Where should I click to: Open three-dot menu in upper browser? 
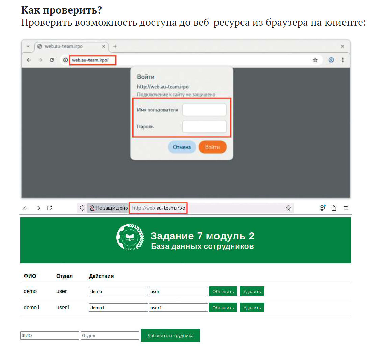(342, 60)
